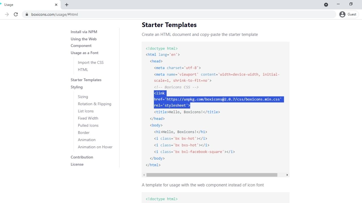Close the Usage tab
The image size is (362, 203).
tap(56, 5)
